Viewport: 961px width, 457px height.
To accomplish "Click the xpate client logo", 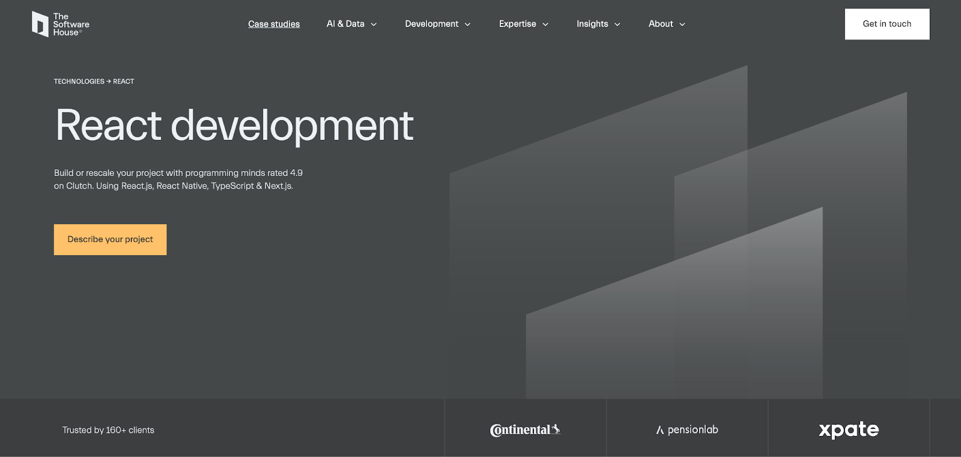I will [849, 430].
